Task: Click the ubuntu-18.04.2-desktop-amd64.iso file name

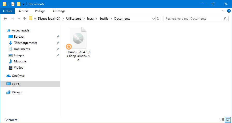Action: 78,56
